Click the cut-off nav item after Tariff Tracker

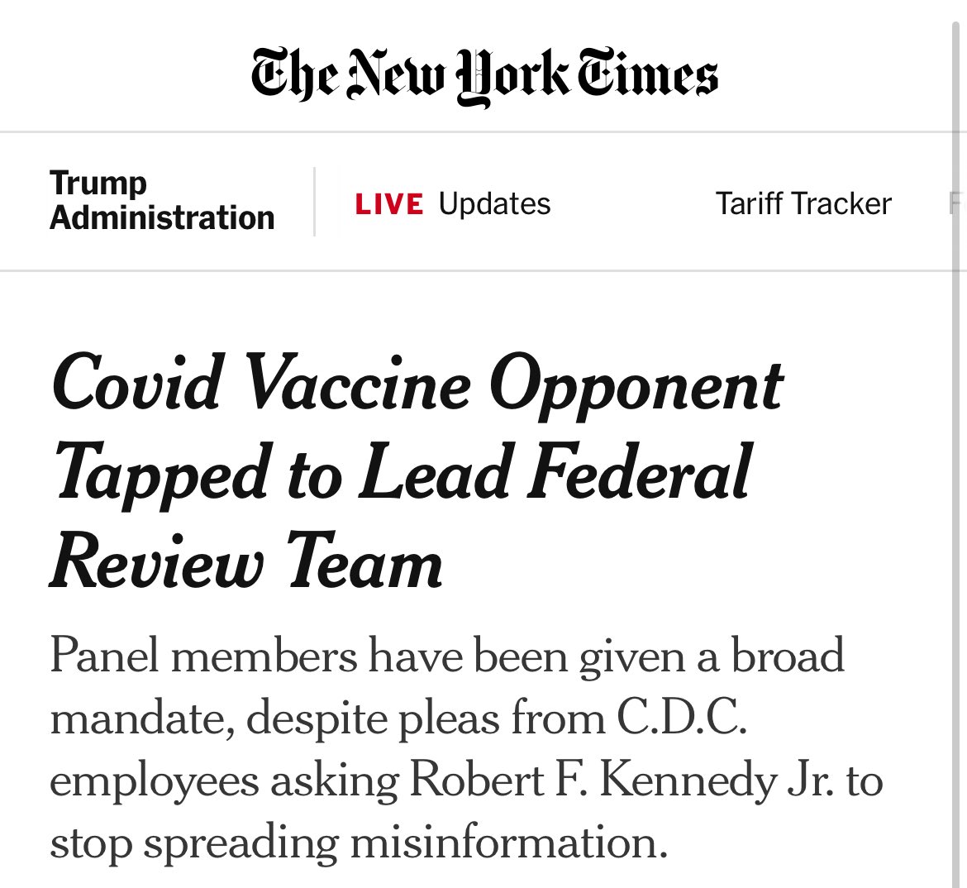click(955, 203)
